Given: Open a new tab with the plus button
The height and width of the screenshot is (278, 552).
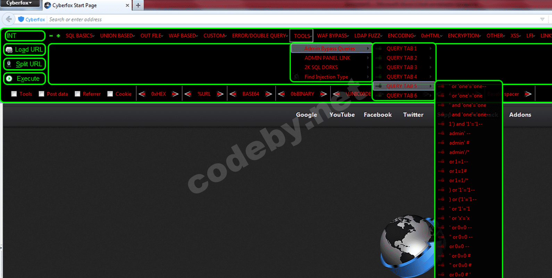Looking at the screenshot, I should coord(138,5).
